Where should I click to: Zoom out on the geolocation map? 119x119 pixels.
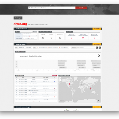60,80
